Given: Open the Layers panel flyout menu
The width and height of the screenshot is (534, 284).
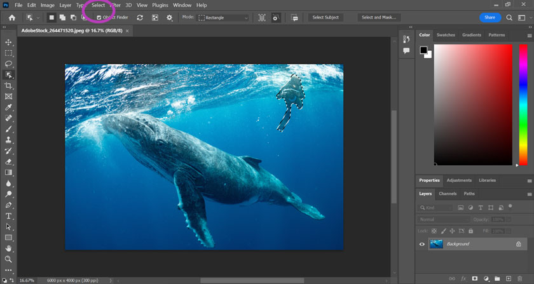Looking at the screenshot, I should tap(530, 194).
